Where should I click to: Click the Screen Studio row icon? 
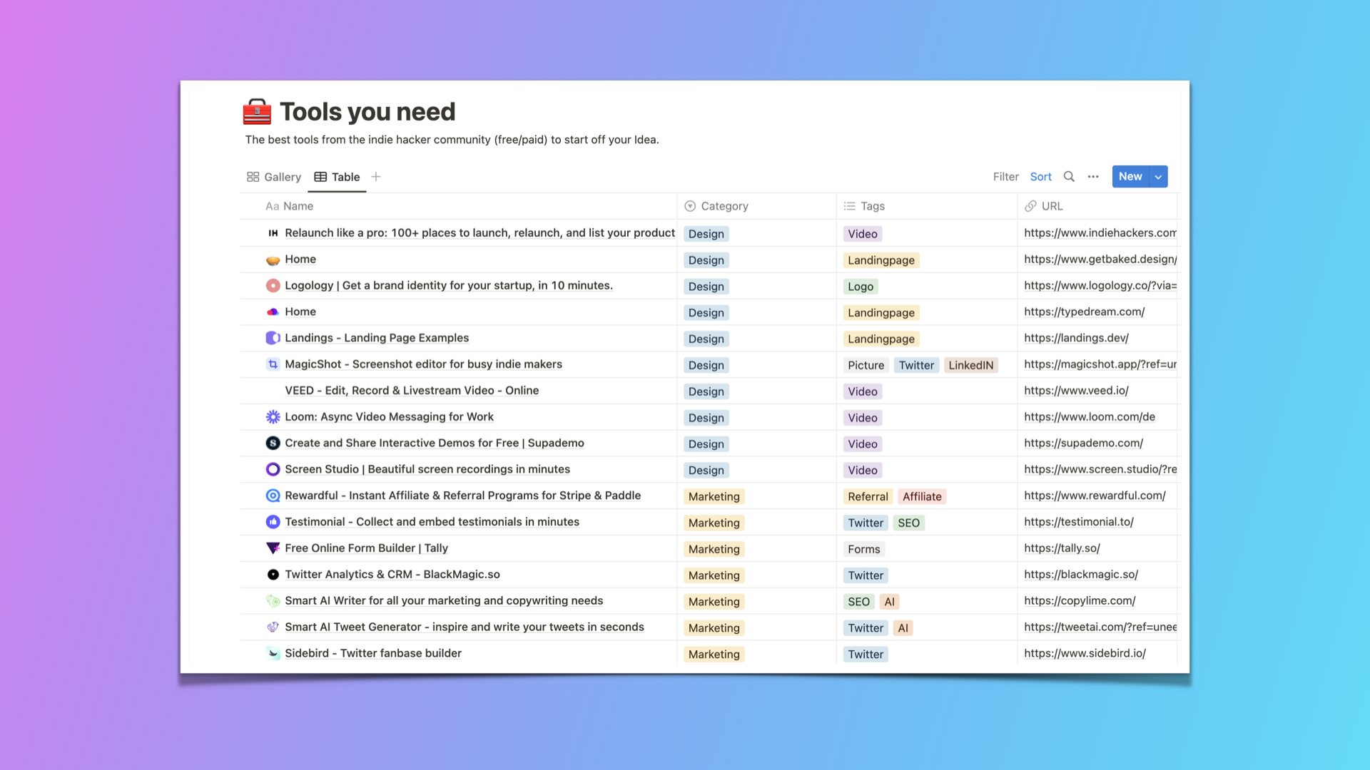[x=273, y=469]
